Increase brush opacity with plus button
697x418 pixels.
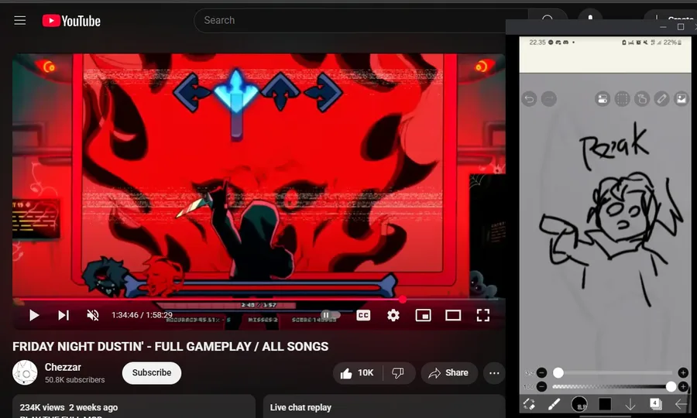click(683, 387)
